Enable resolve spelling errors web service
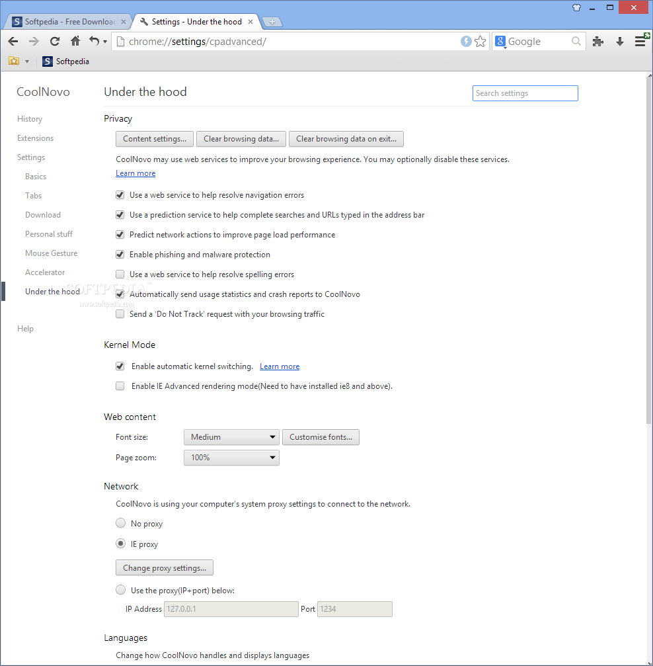Screen dimensions: 653x666 point(120,274)
